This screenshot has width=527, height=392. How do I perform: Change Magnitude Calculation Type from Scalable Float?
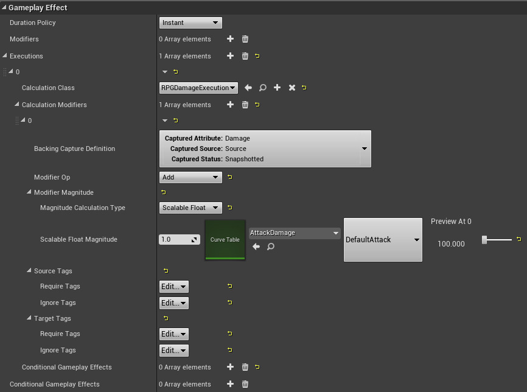click(x=190, y=208)
